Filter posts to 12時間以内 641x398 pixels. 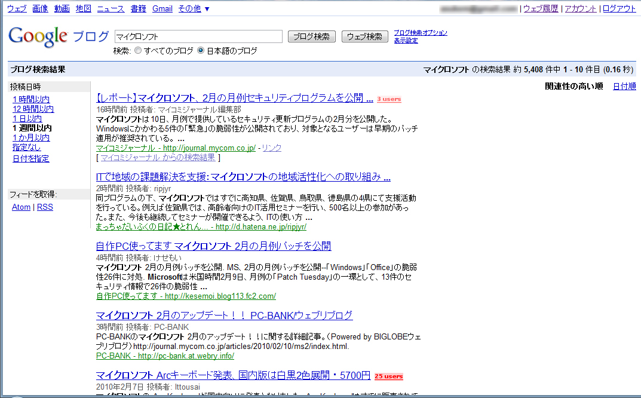pos(33,109)
